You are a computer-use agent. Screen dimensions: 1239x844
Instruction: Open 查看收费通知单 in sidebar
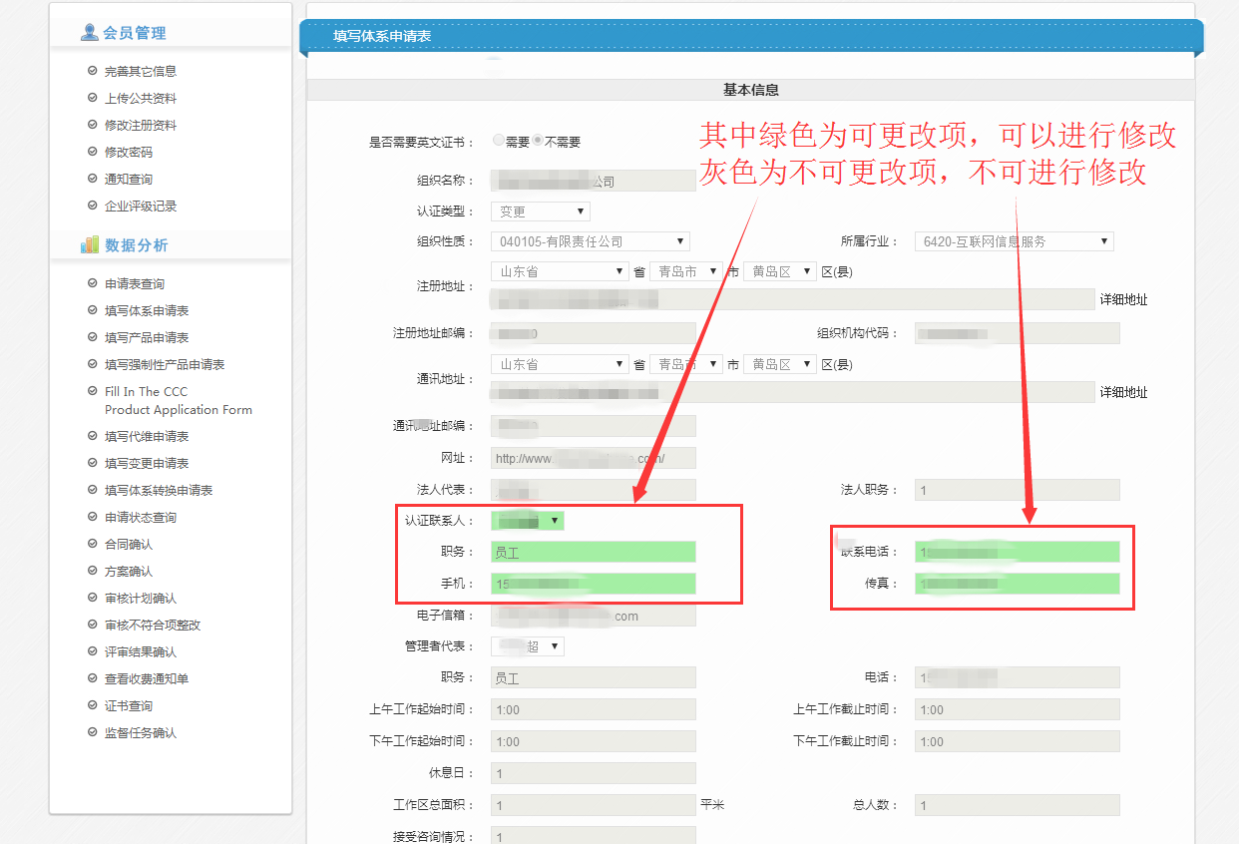coord(147,679)
